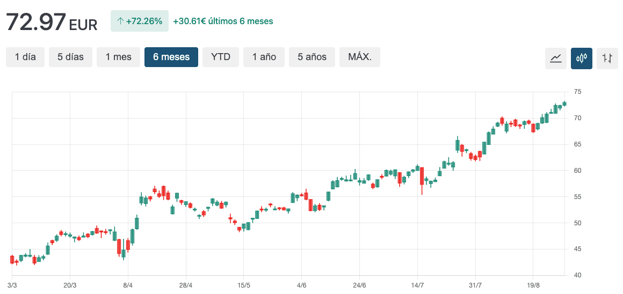Choose the 6 meses range
This screenshot has height=294, width=623.
point(171,57)
